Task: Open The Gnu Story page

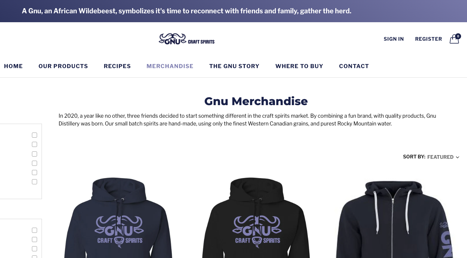Action: click(x=234, y=66)
